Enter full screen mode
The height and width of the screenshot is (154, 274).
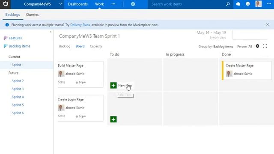(x=265, y=46)
